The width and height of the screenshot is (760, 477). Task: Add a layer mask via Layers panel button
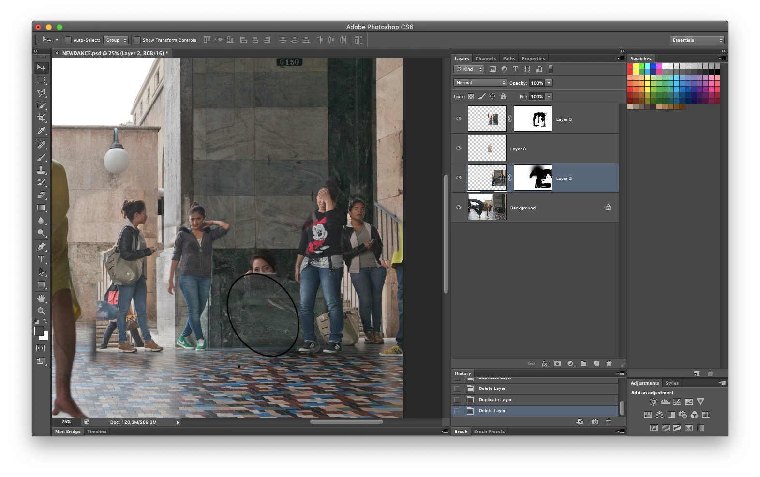tap(557, 364)
